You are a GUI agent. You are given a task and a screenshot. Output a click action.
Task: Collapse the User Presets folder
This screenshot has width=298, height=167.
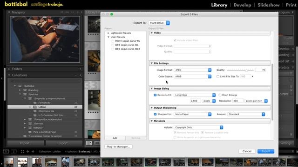(108, 37)
